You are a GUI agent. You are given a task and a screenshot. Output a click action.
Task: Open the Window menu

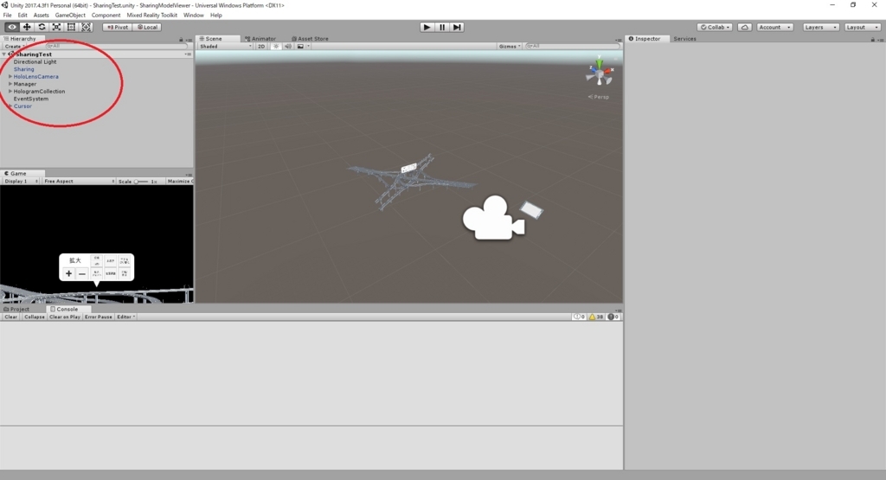[193, 16]
